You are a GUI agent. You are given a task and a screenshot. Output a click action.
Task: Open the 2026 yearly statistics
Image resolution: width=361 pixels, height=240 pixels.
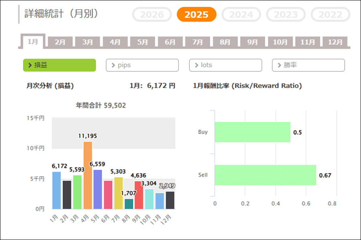(x=152, y=15)
